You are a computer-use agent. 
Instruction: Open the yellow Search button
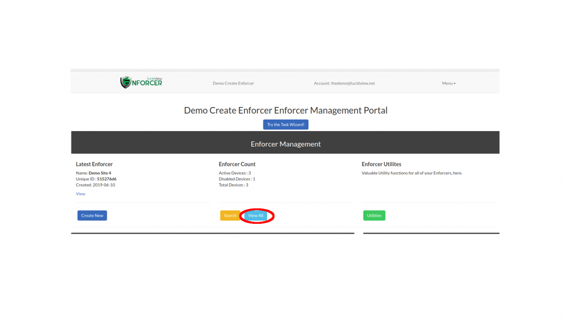[230, 215]
